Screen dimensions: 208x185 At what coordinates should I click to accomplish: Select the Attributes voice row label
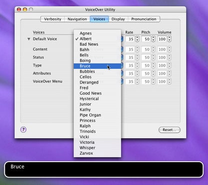(x=42, y=73)
